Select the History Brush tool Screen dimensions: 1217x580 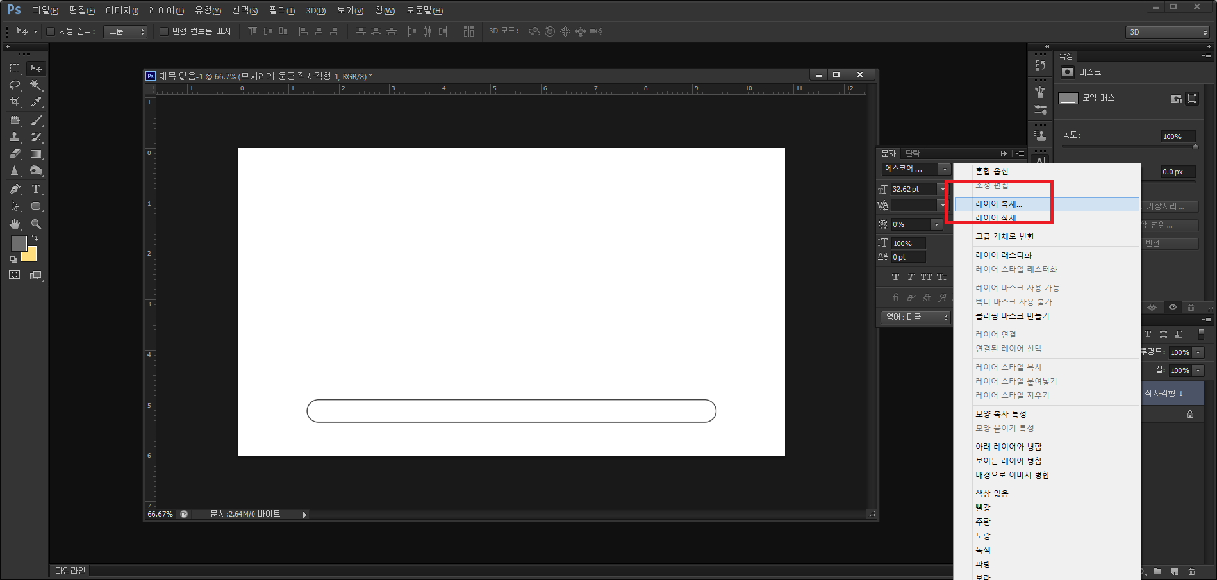click(36, 137)
